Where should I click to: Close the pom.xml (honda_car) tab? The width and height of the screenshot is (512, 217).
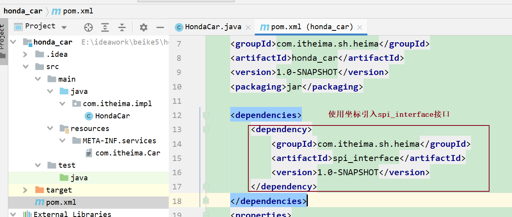pos(359,27)
